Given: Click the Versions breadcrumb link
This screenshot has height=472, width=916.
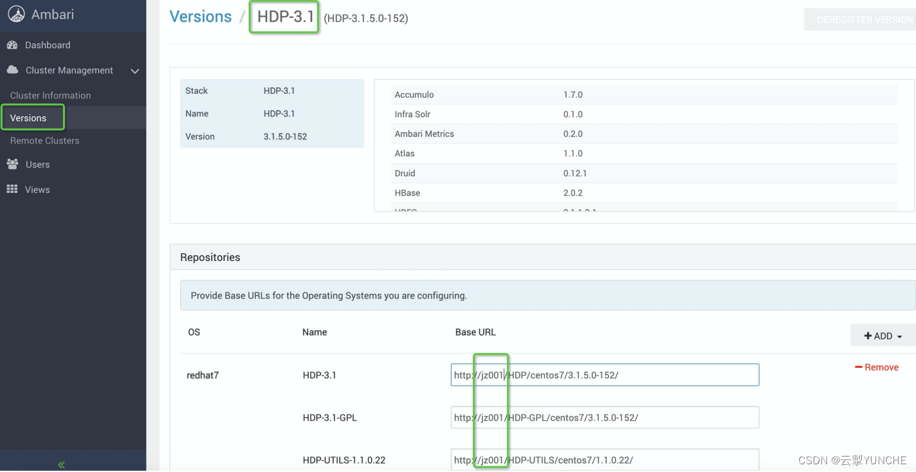Looking at the screenshot, I should [x=200, y=17].
